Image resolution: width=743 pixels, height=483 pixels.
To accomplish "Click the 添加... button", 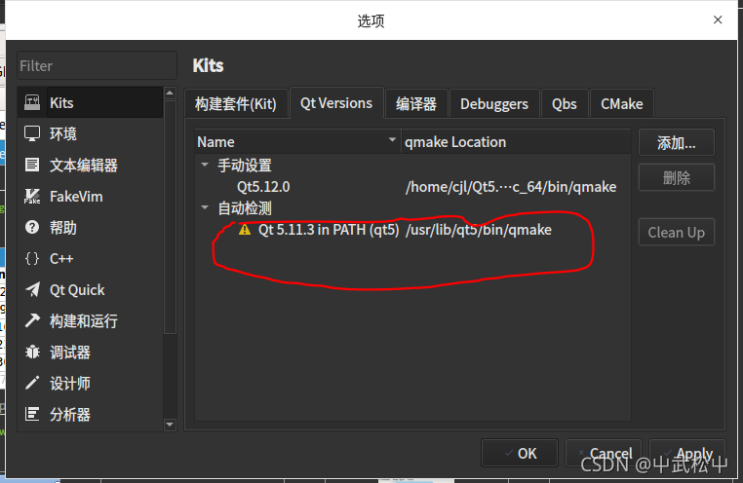I will click(x=676, y=142).
